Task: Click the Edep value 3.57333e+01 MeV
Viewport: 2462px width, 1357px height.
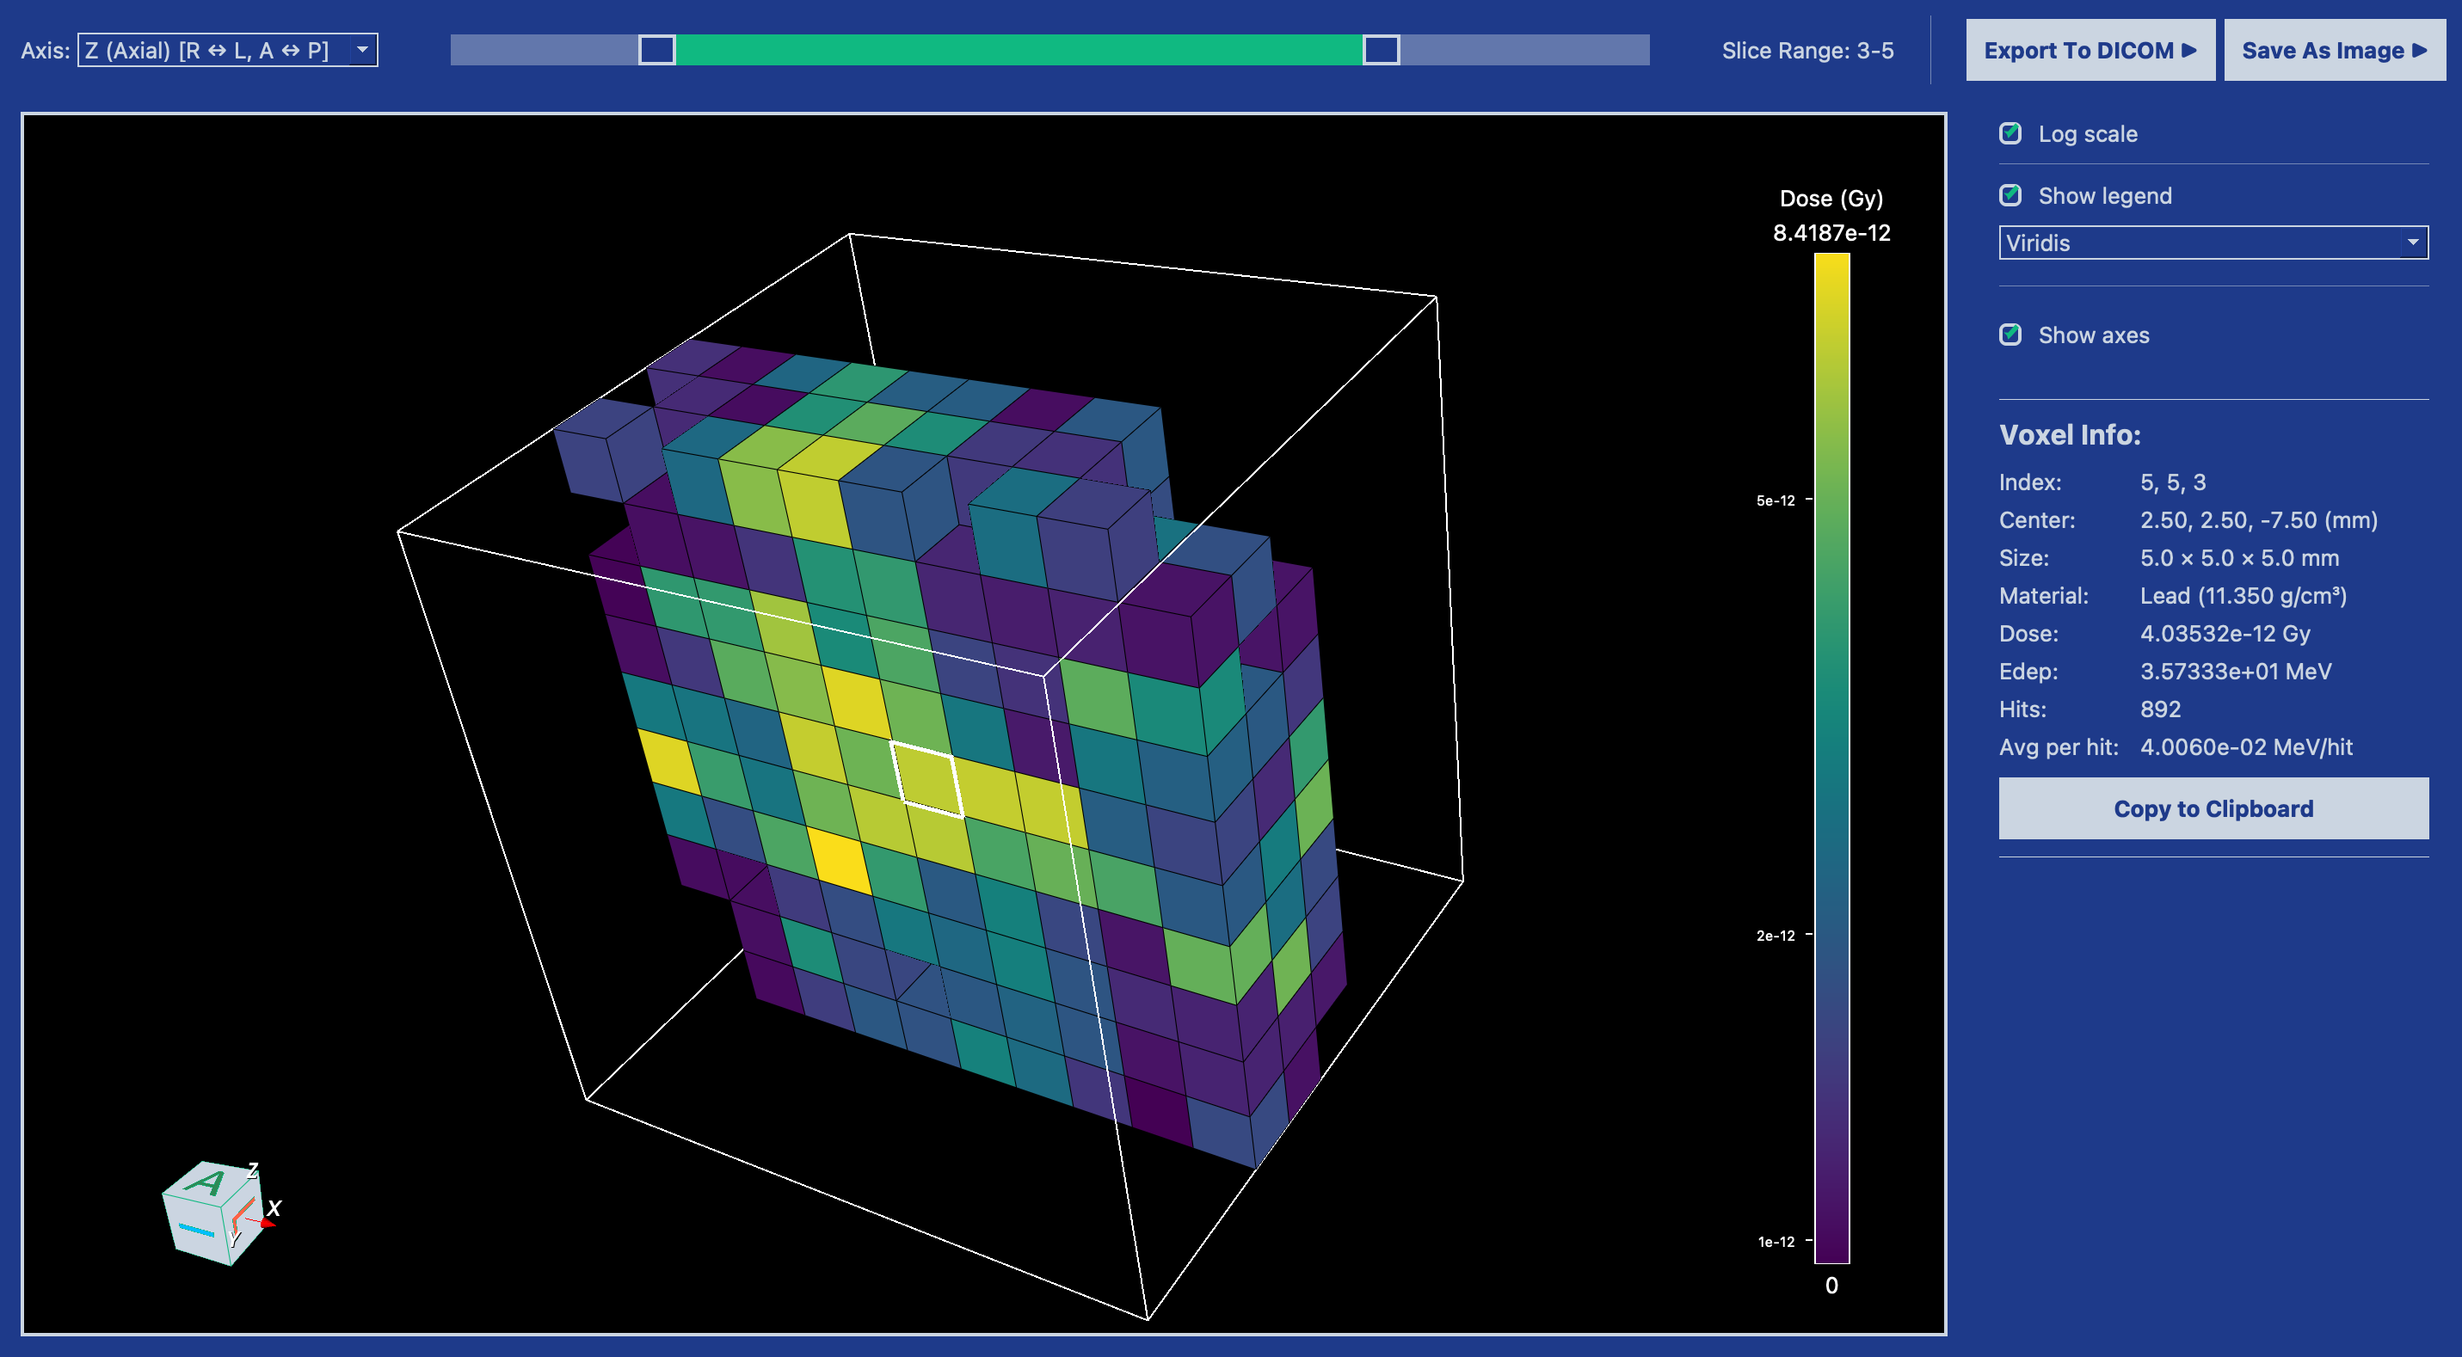Action: [2236, 671]
